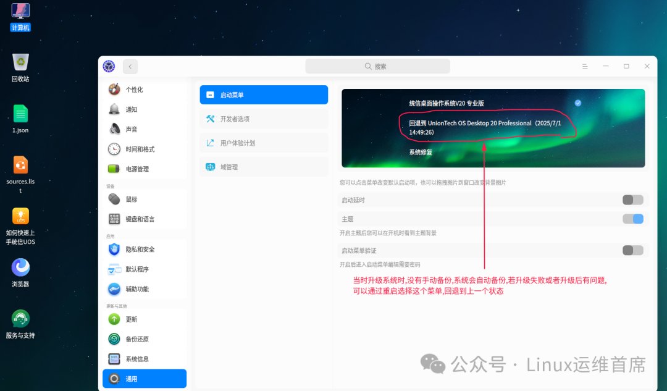Select the 用户体验计划 submenu item

pos(264,143)
